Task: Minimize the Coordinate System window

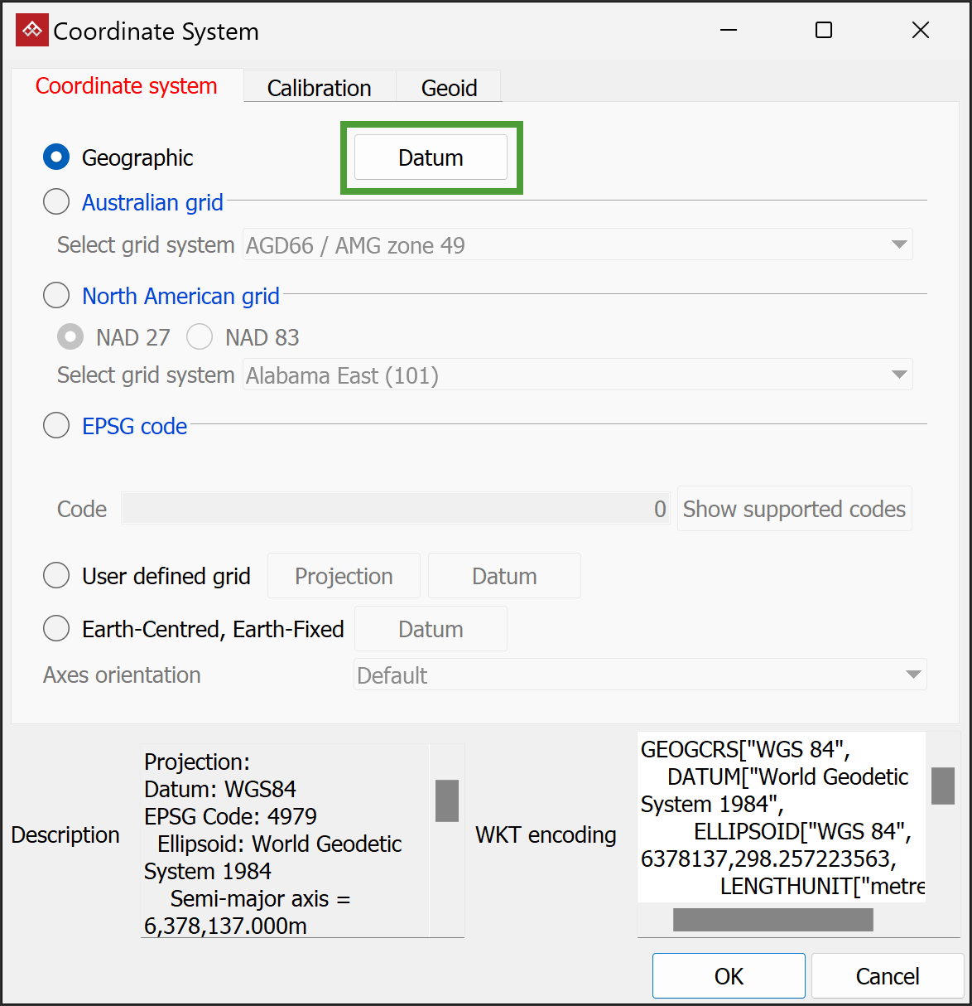Action: 729,31
